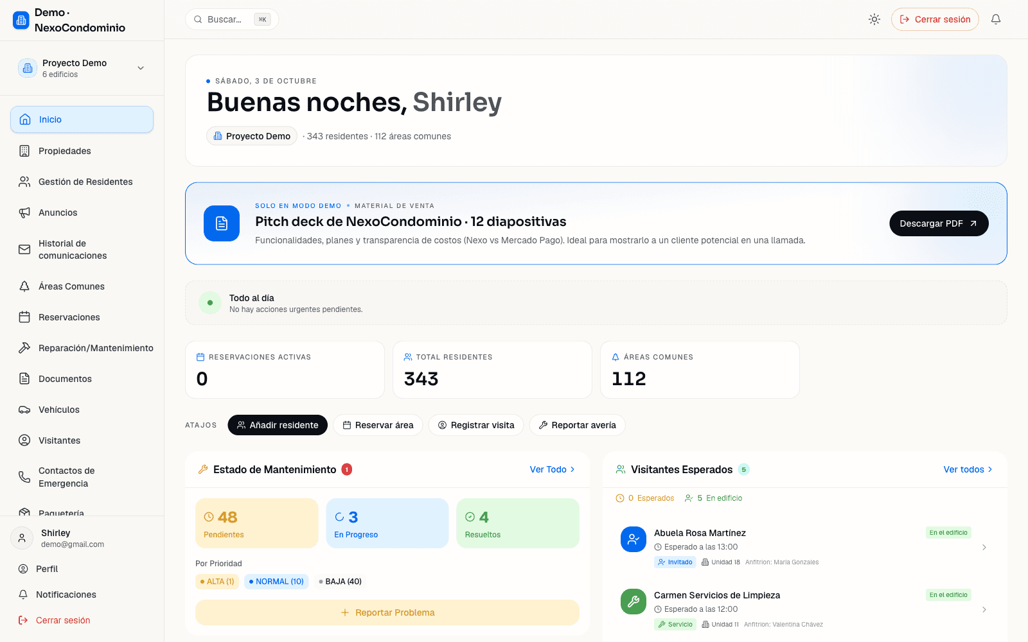Open Gestión de Residentes section
The image size is (1028, 642).
(82, 182)
